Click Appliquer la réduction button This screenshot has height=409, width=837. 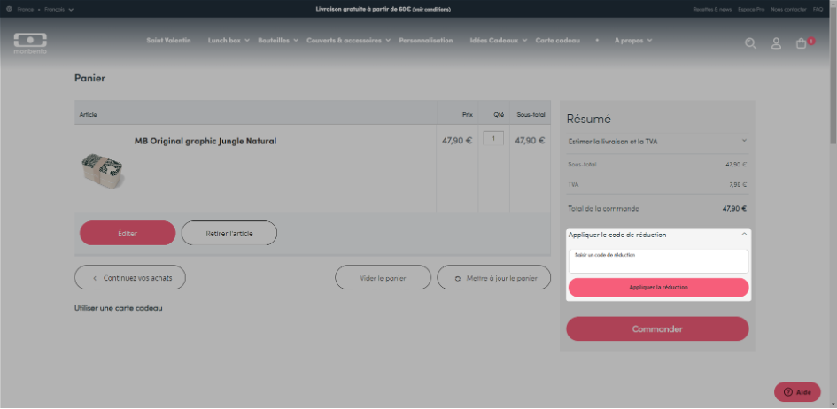(x=659, y=288)
